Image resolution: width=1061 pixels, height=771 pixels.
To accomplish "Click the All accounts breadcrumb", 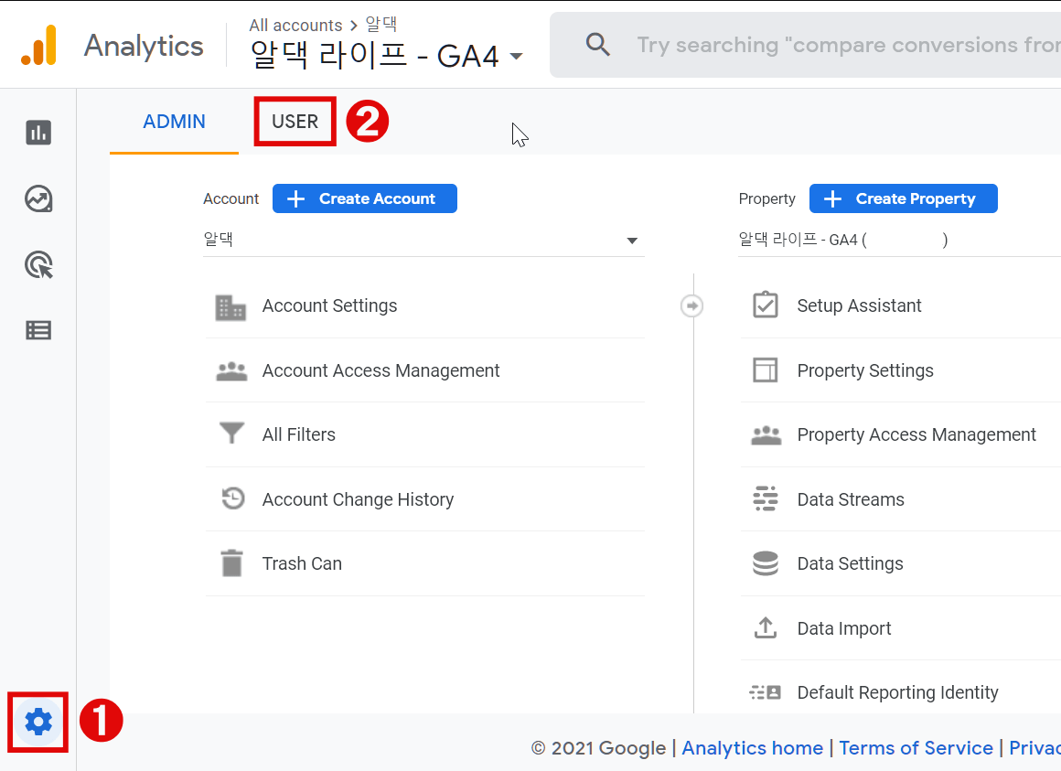I will 295,25.
